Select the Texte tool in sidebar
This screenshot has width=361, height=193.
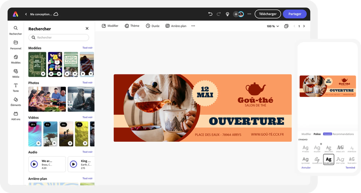coord(16,87)
